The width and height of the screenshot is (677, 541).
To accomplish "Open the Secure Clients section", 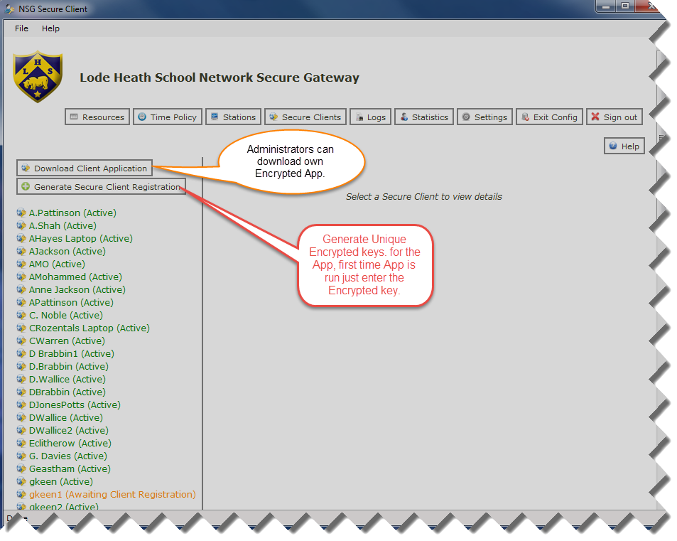I will pos(305,117).
